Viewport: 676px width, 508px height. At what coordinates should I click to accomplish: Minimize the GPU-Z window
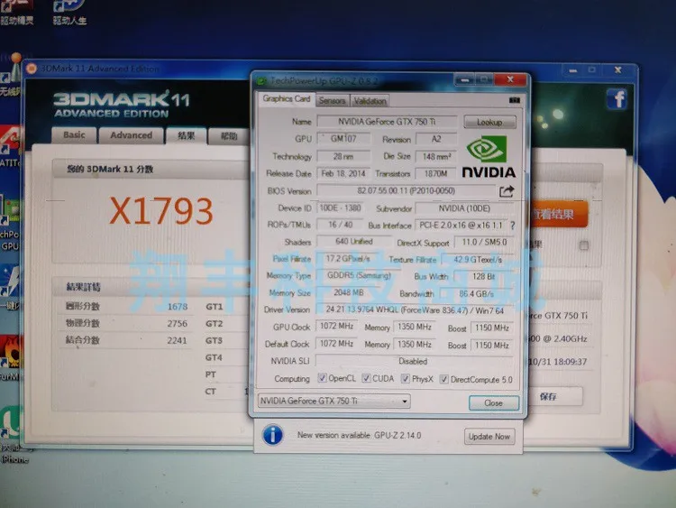[465, 79]
